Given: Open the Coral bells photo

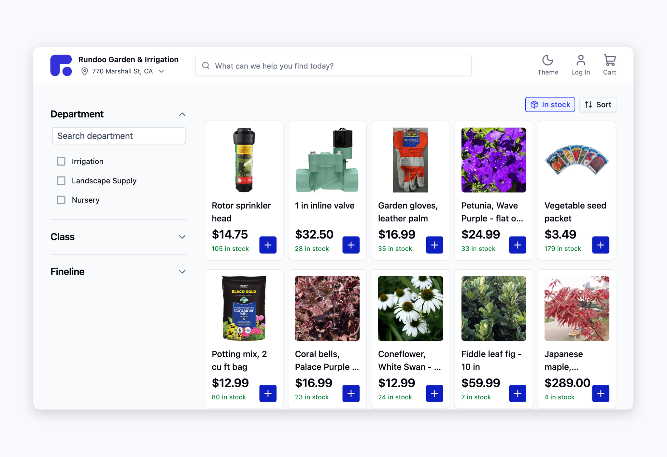Looking at the screenshot, I should tap(327, 308).
